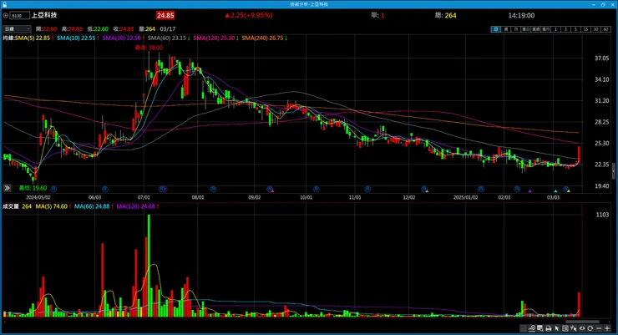Switch to the daily 日 timeframe tab
Image resolution: width=618 pixels, height=335 pixels.
pyautogui.click(x=496, y=29)
